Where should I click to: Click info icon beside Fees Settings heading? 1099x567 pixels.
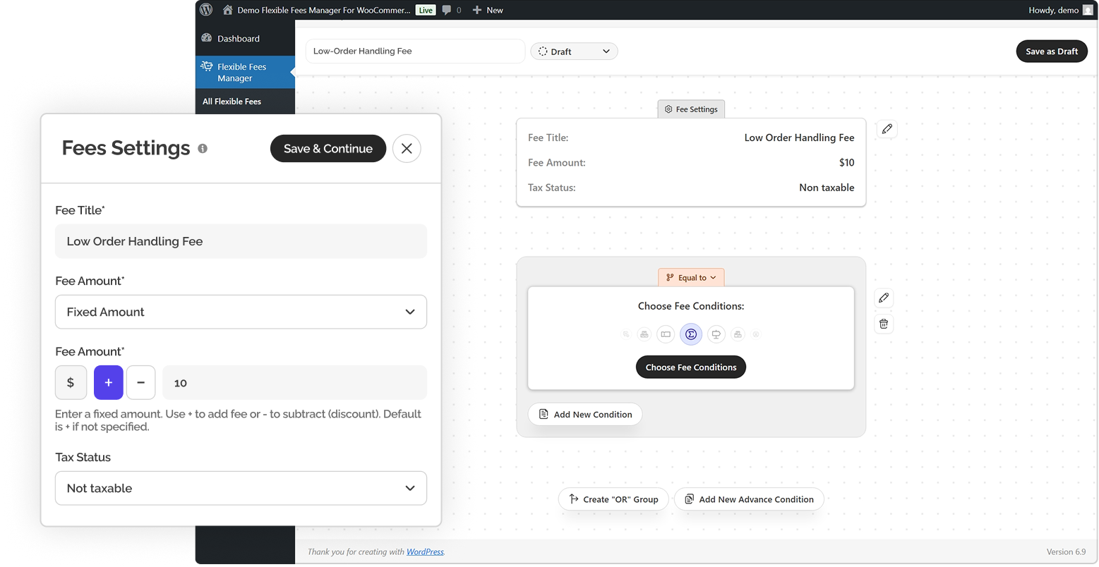click(203, 149)
